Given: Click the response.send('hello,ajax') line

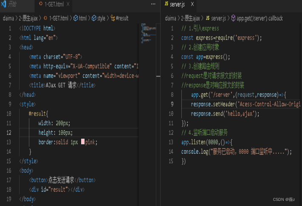Looking at the screenshot, I should click(225, 114).
